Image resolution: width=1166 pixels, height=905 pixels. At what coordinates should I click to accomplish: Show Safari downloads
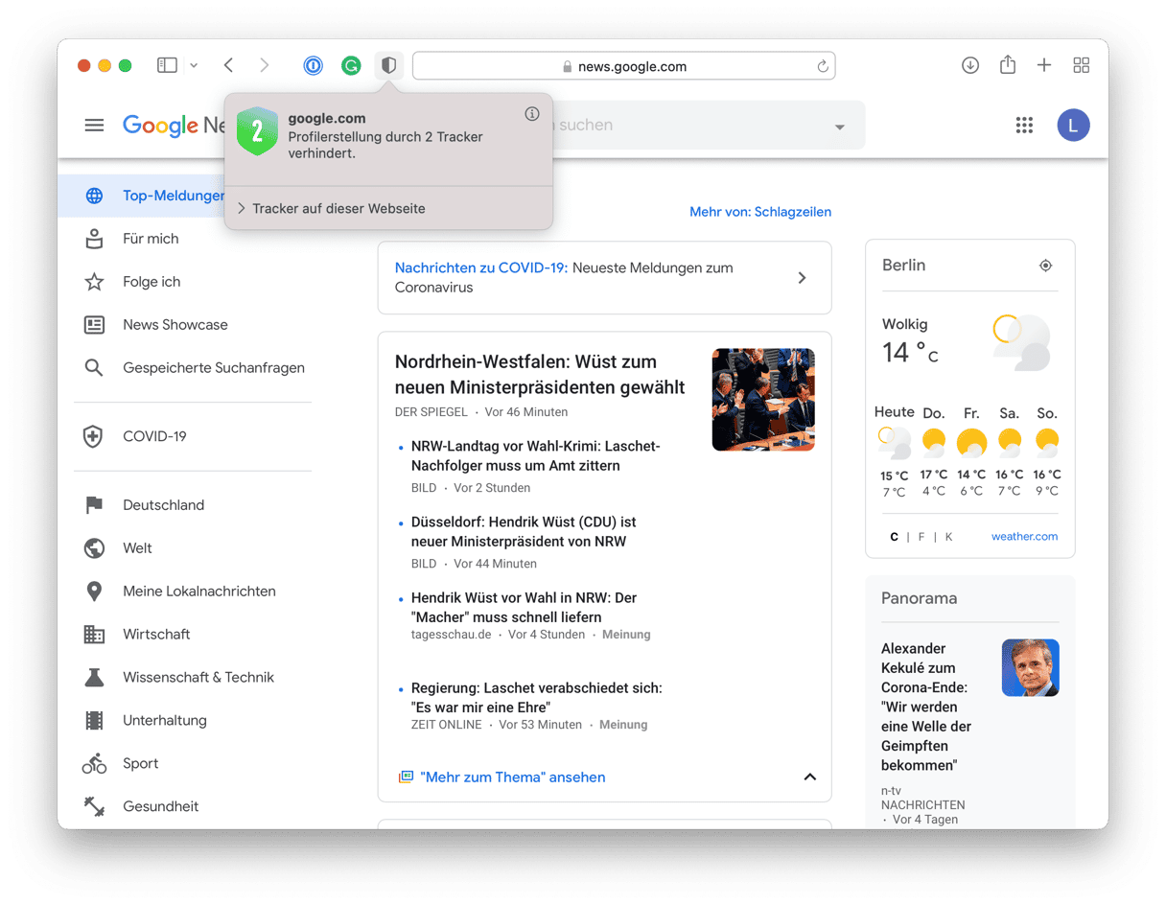[970, 65]
